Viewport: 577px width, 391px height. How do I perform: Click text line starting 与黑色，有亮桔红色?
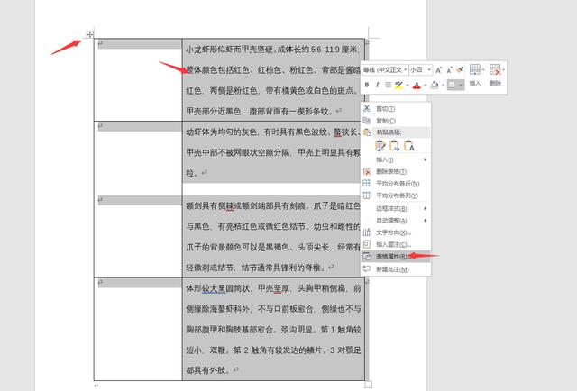(x=272, y=226)
